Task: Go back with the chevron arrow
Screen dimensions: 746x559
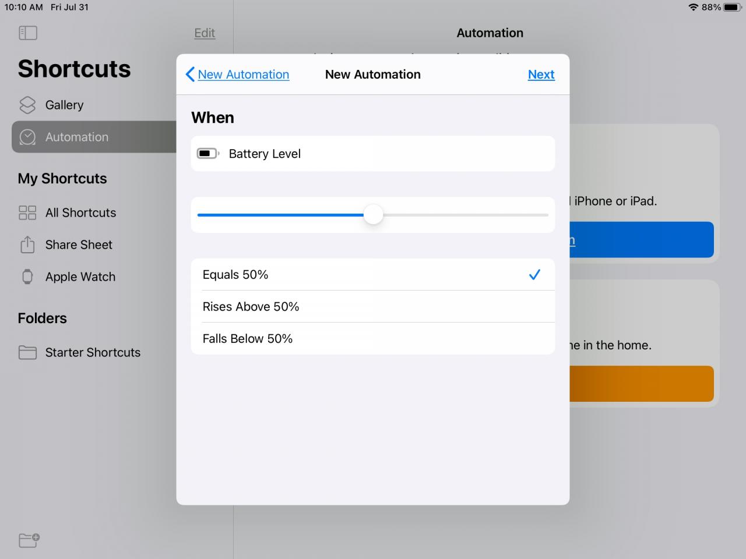Action: tap(190, 75)
